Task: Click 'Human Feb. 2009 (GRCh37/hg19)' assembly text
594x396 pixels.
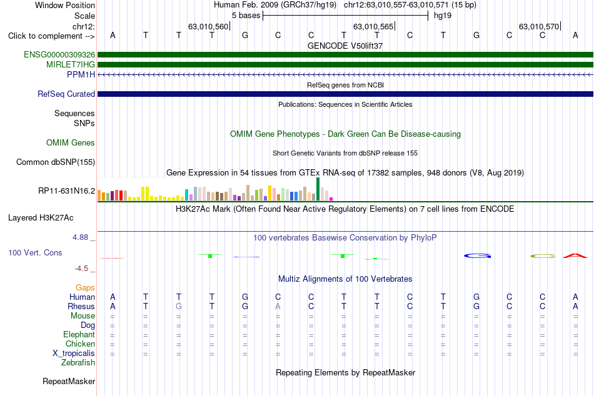Action: pyautogui.click(x=275, y=5)
